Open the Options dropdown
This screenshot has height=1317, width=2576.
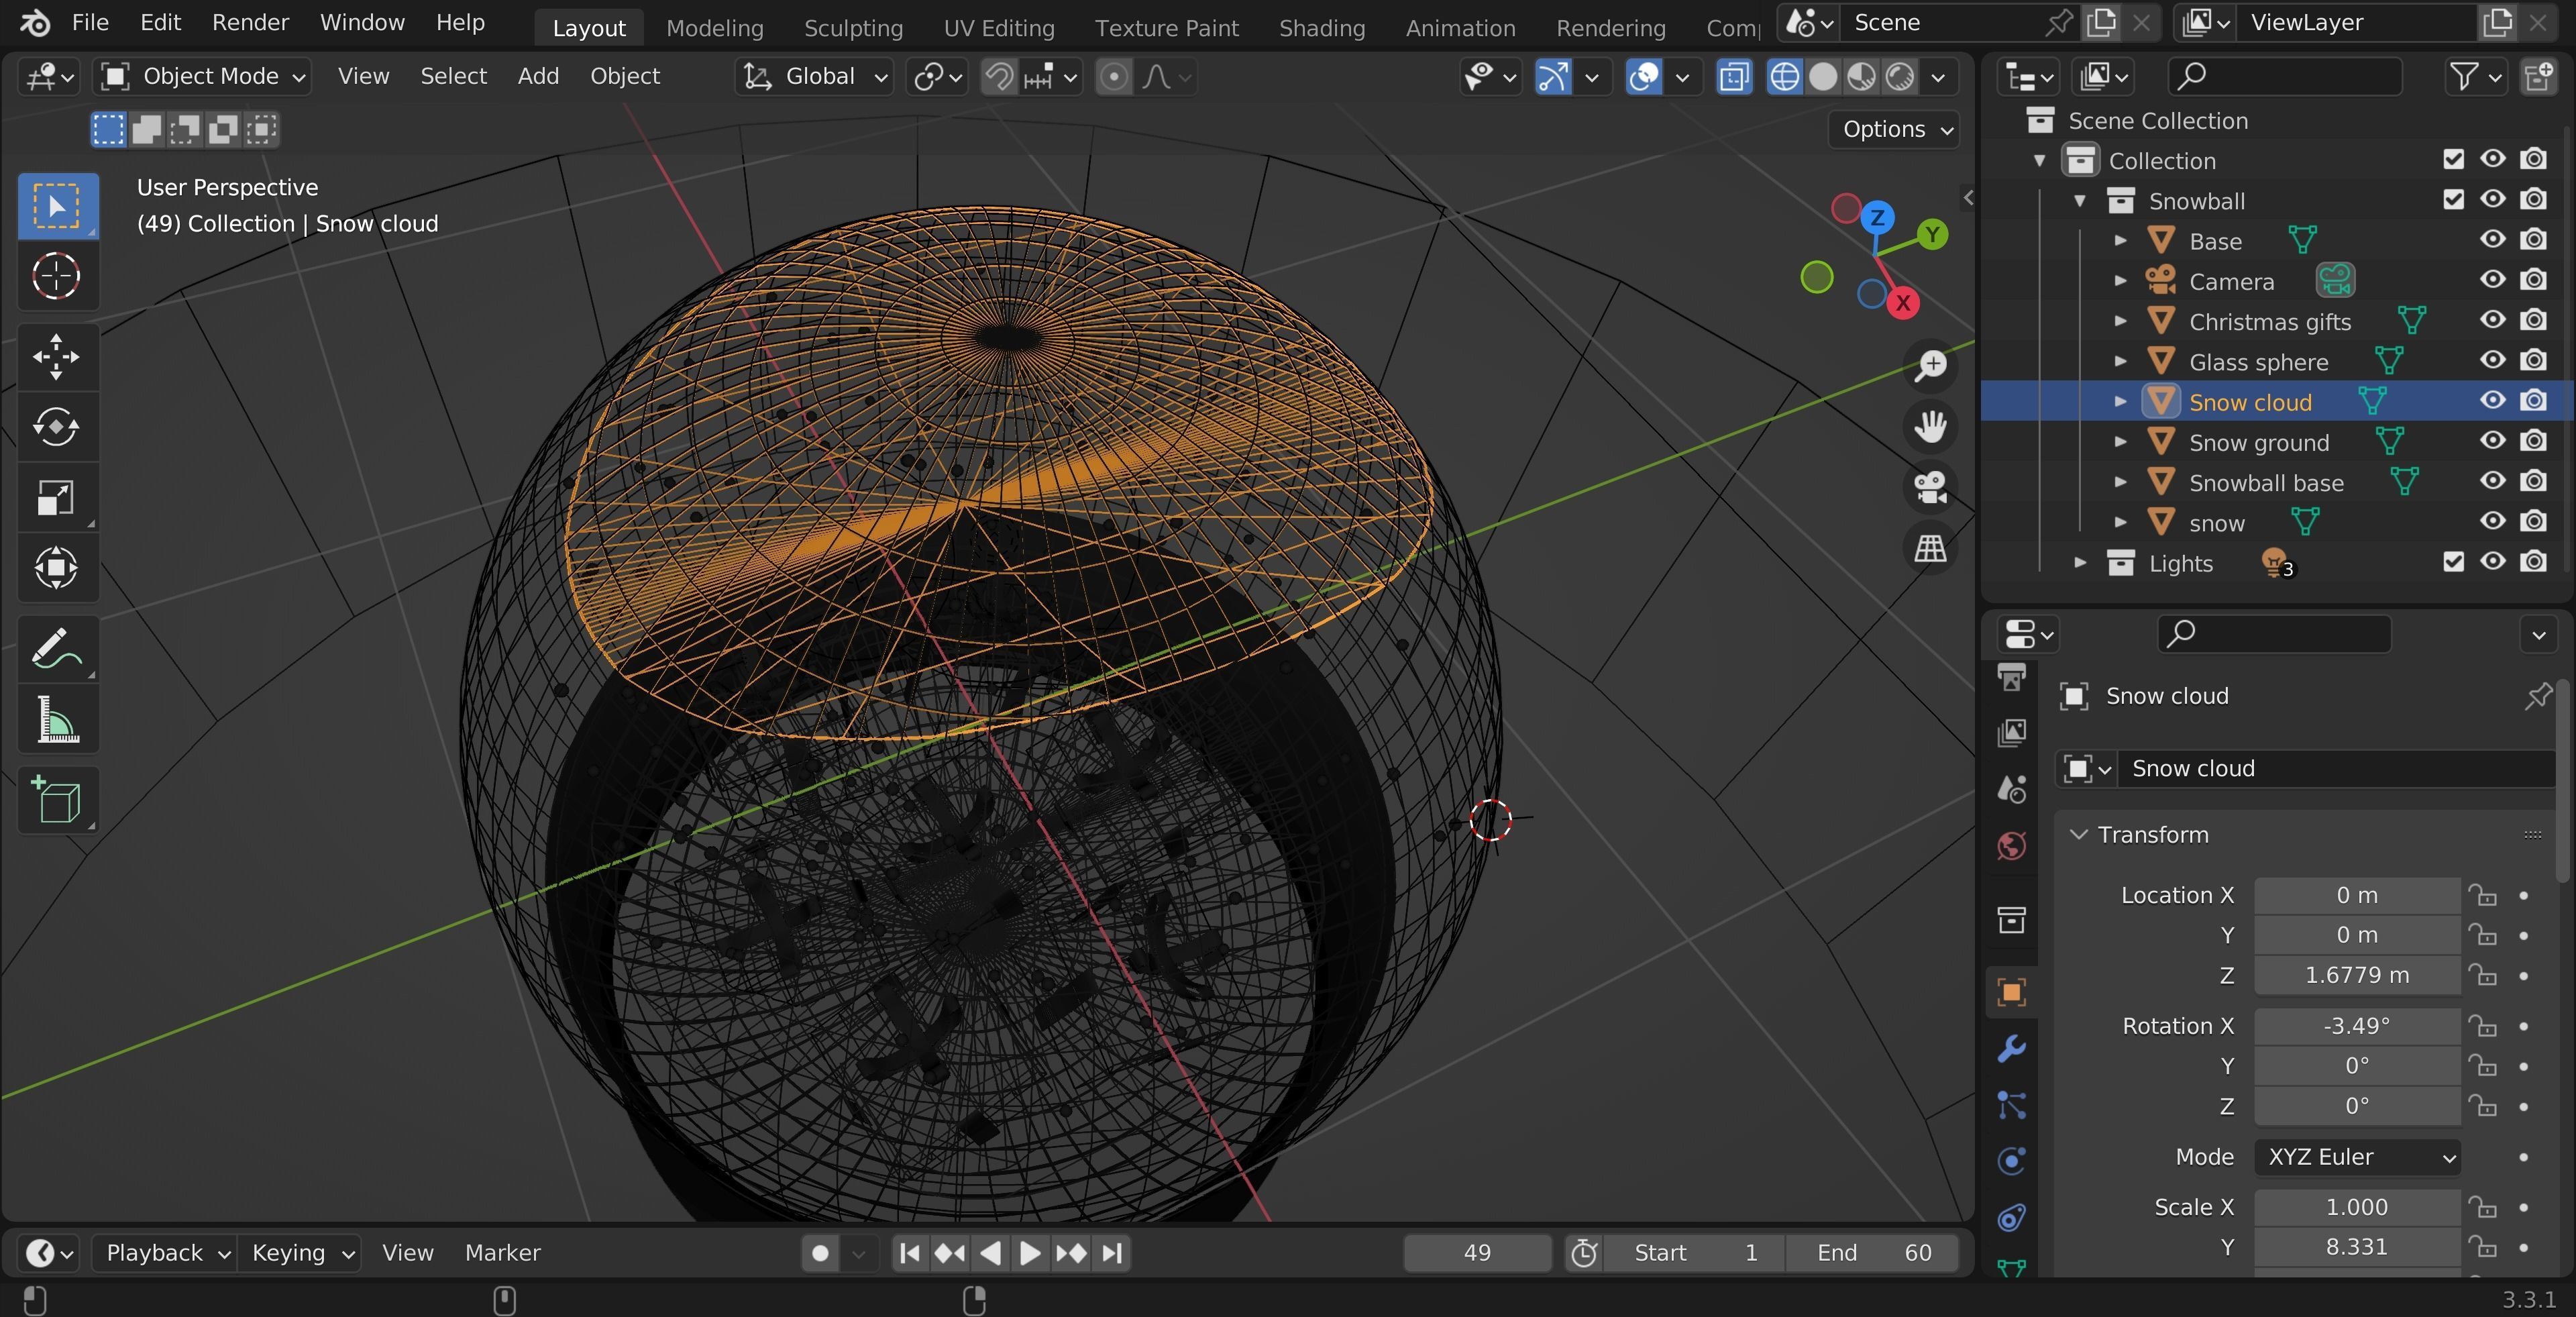tap(1894, 129)
